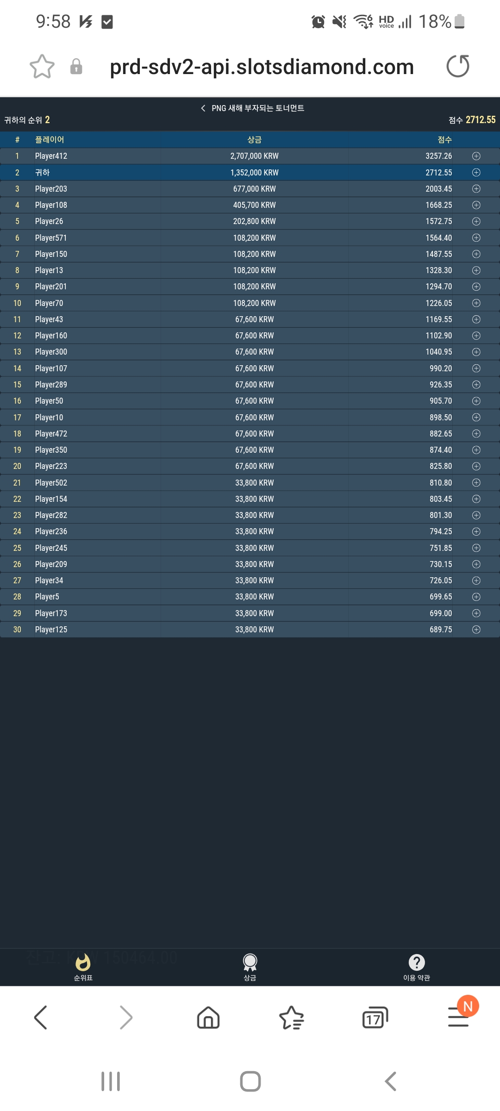Tap the Android recent apps button
The height and width of the screenshot is (1111, 500).
[x=111, y=1081]
